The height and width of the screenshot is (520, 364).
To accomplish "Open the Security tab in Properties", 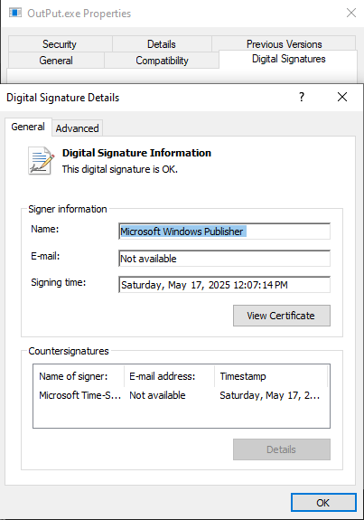I will (60, 44).
